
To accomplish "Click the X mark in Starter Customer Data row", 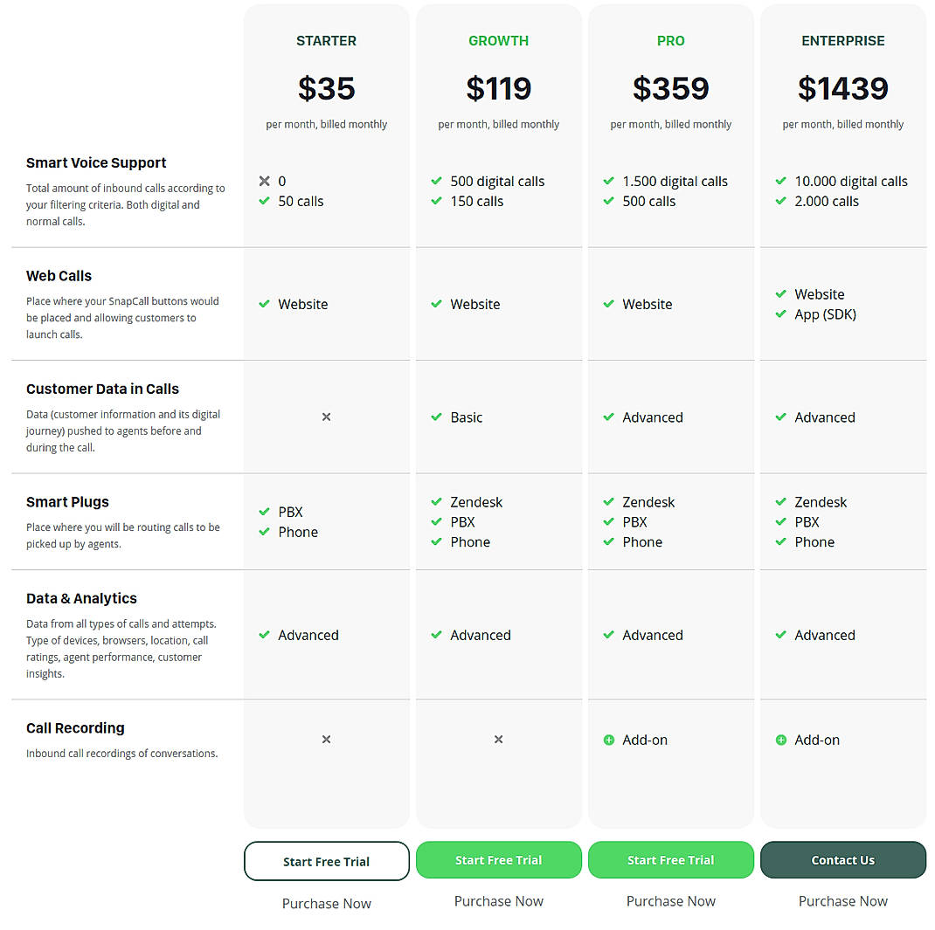I will tap(326, 417).
